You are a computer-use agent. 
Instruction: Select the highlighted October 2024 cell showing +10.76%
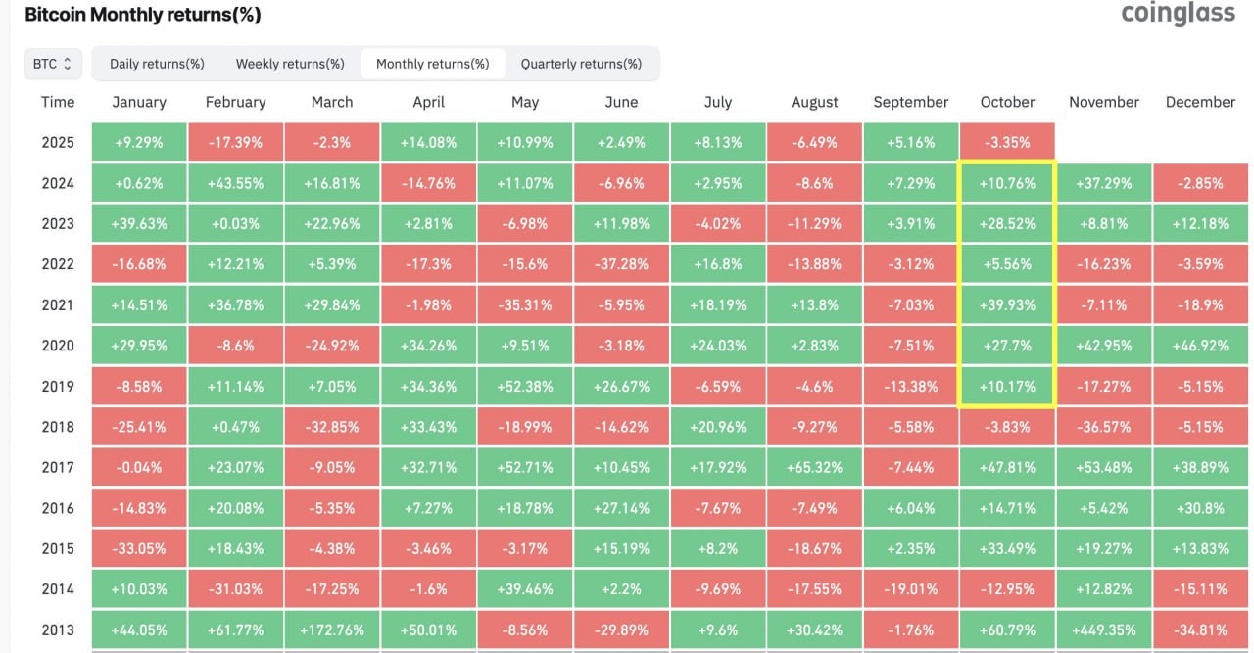[1007, 182]
